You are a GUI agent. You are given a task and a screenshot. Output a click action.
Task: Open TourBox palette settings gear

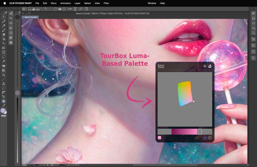point(210,138)
